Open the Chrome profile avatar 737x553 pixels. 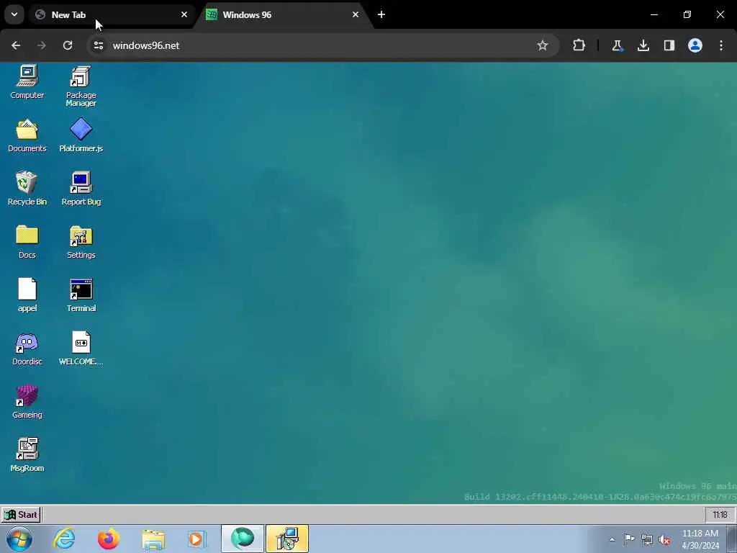[x=695, y=45]
